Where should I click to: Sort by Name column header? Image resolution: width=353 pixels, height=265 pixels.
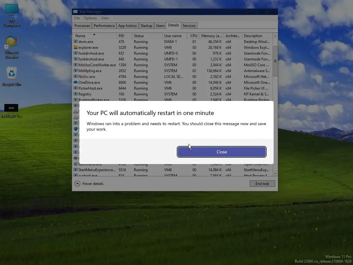pos(95,36)
